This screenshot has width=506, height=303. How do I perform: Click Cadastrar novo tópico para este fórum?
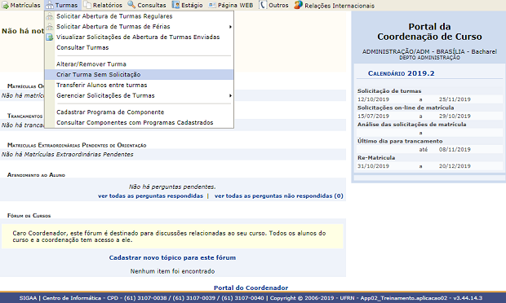click(x=172, y=257)
